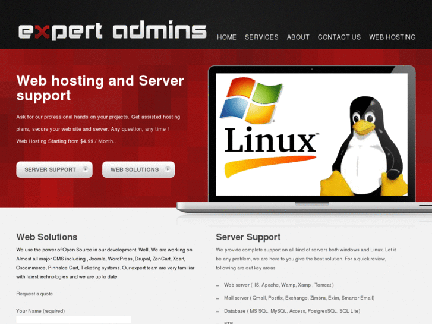Navigate to Web Hosting

(392, 37)
